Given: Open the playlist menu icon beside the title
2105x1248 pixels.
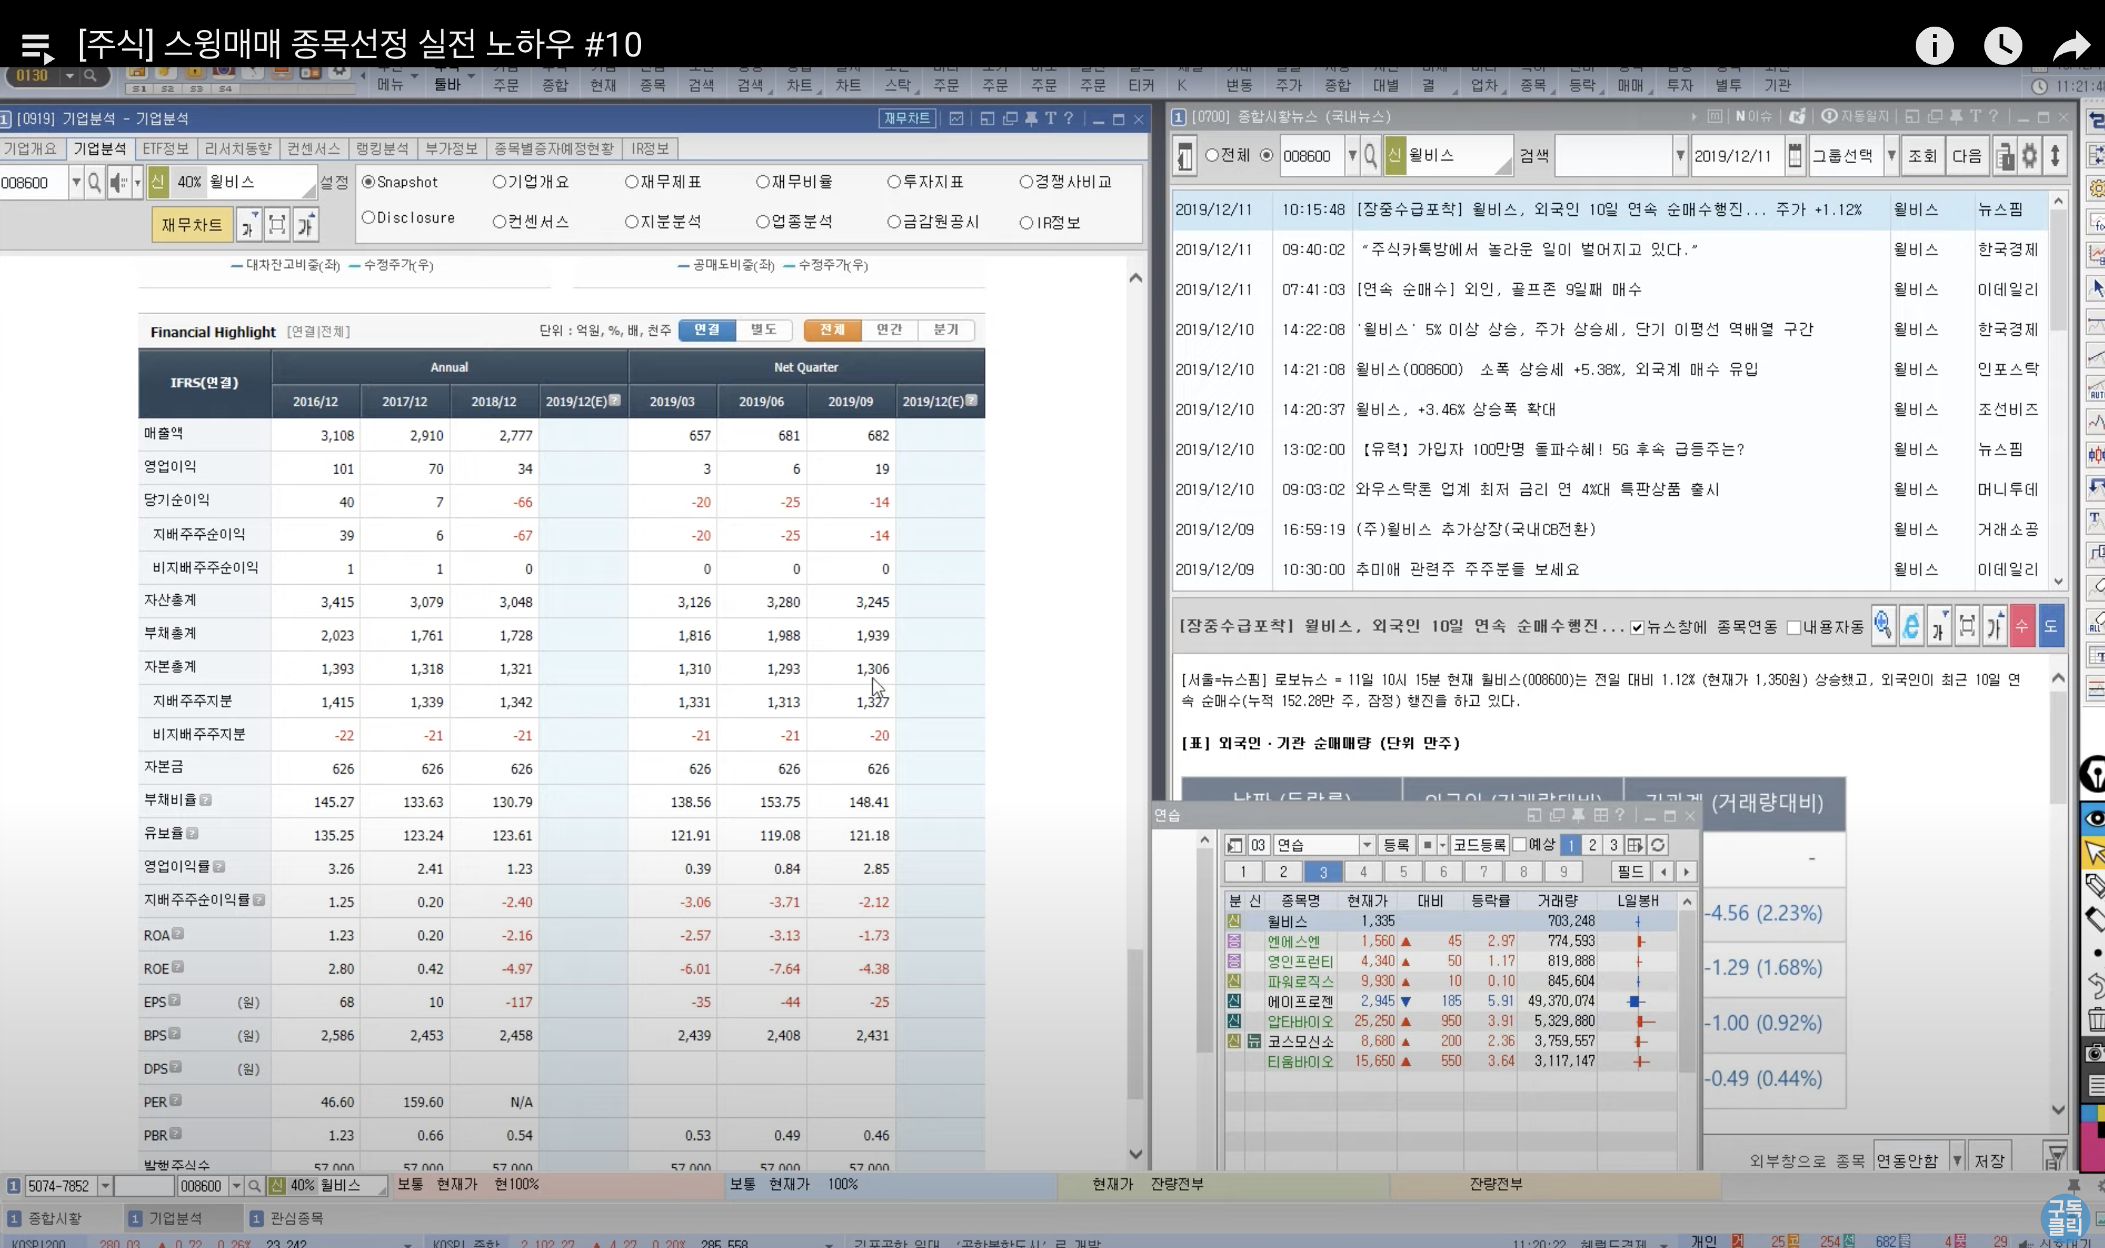Looking at the screenshot, I should click(36, 47).
